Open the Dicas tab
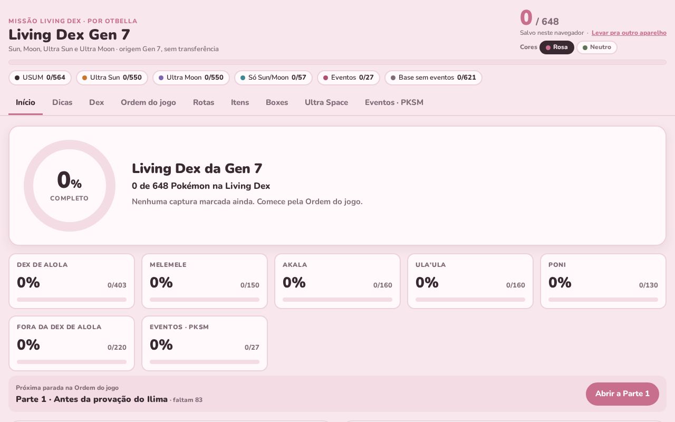 pos(62,102)
